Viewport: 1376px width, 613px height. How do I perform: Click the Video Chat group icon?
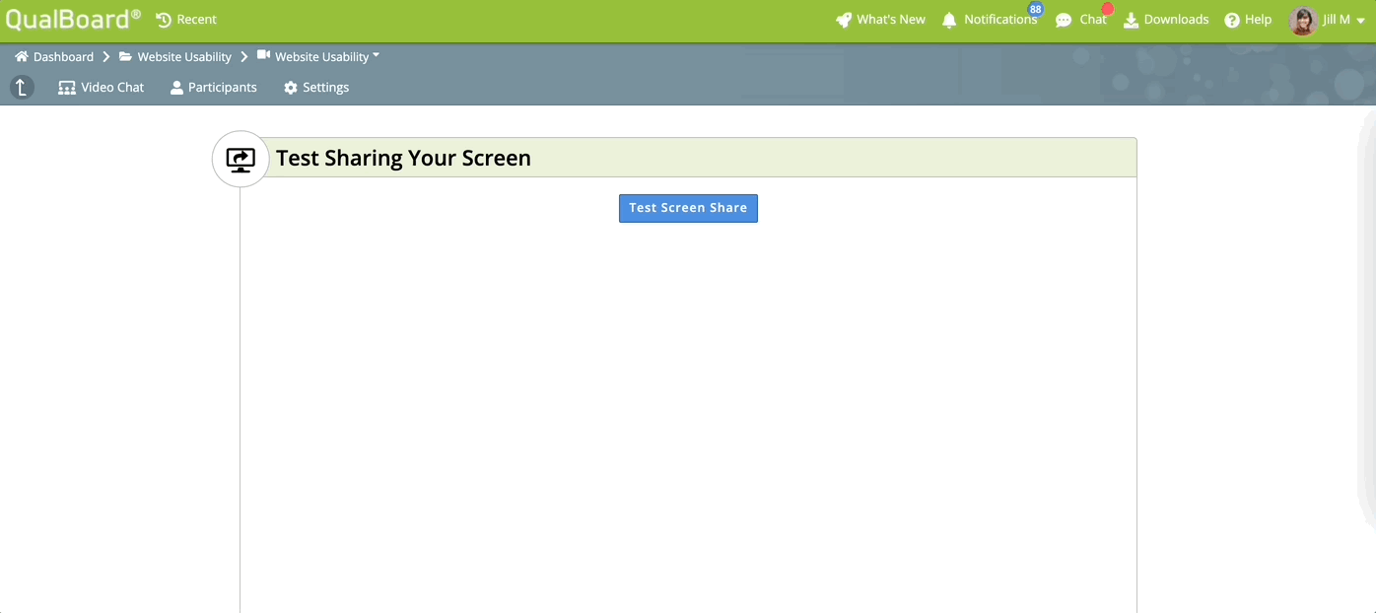point(67,88)
